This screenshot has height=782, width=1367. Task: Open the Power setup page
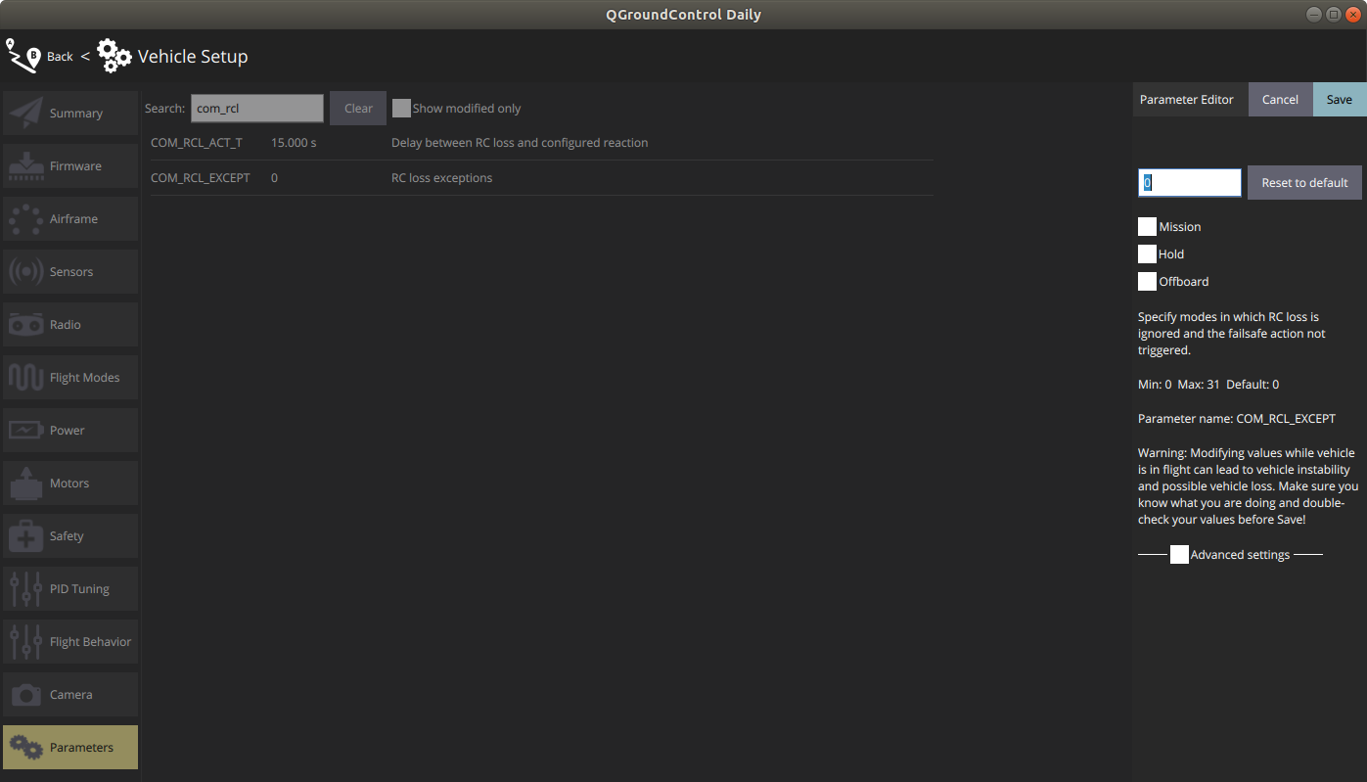click(70, 430)
